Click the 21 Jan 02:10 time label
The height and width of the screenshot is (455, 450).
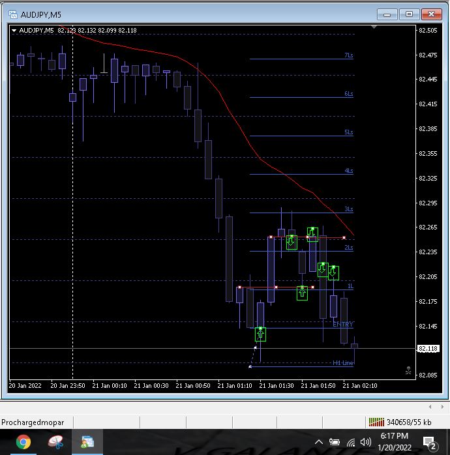click(x=360, y=386)
